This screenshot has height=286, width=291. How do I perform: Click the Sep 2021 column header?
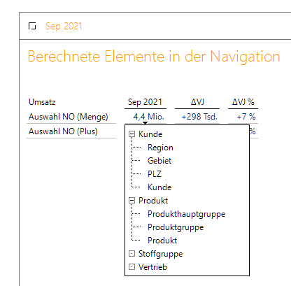(x=145, y=102)
